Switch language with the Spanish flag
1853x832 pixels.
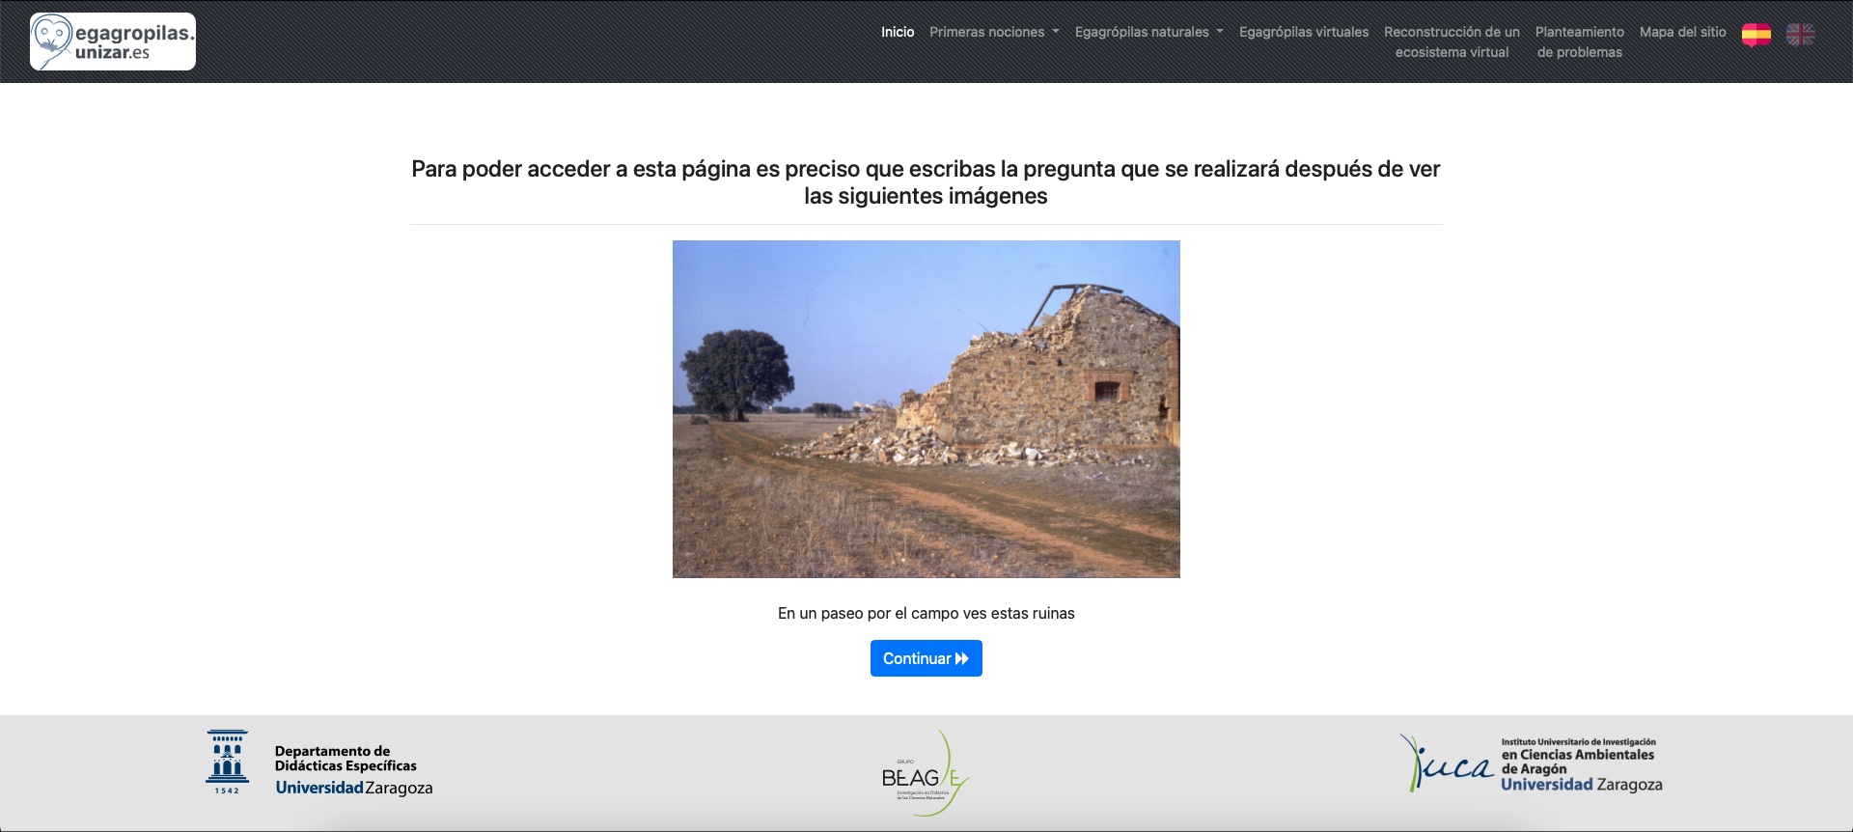tap(1756, 35)
